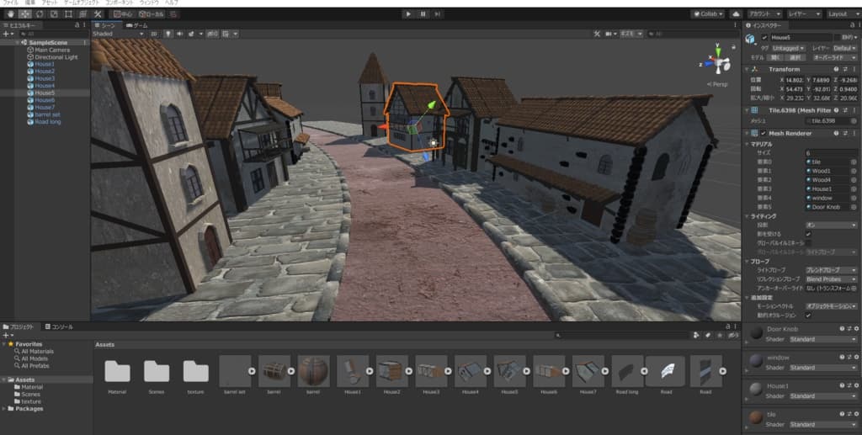Click the Pause button
The height and width of the screenshot is (435, 862).
point(423,14)
